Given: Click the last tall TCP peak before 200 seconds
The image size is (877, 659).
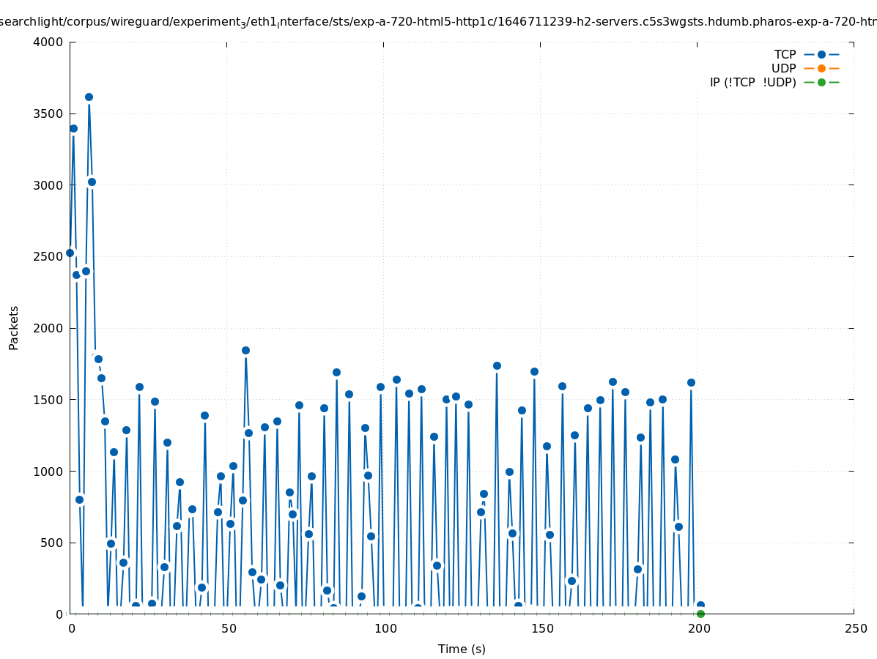Looking at the screenshot, I should coord(691,382).
